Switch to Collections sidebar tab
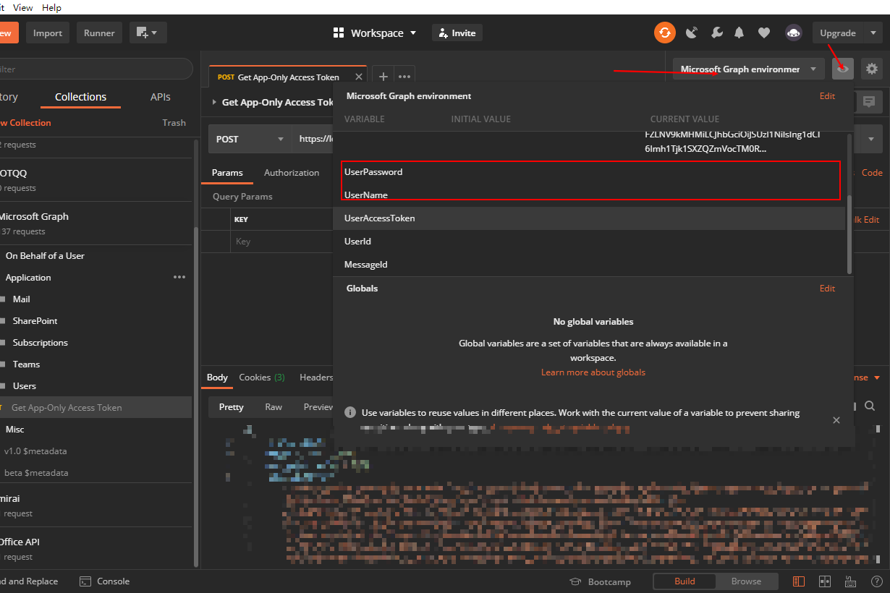 pyautogui.click(x=80, y=97)
